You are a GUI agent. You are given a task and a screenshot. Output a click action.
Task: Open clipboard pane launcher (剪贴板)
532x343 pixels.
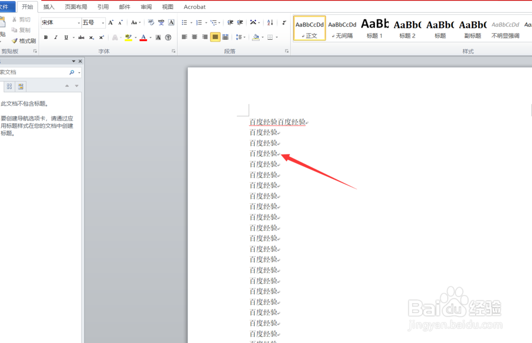point(35,51)
